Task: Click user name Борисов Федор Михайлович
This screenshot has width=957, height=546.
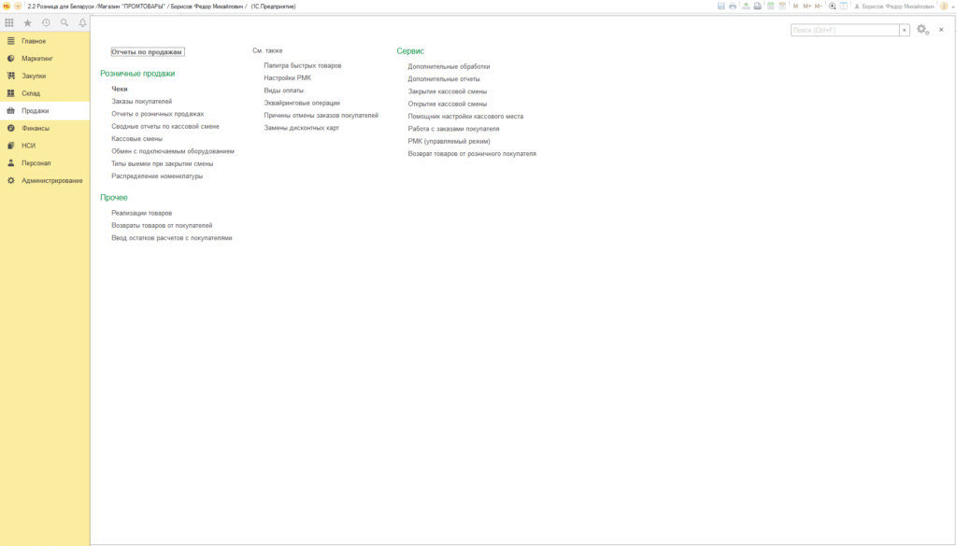Action: 898,7
